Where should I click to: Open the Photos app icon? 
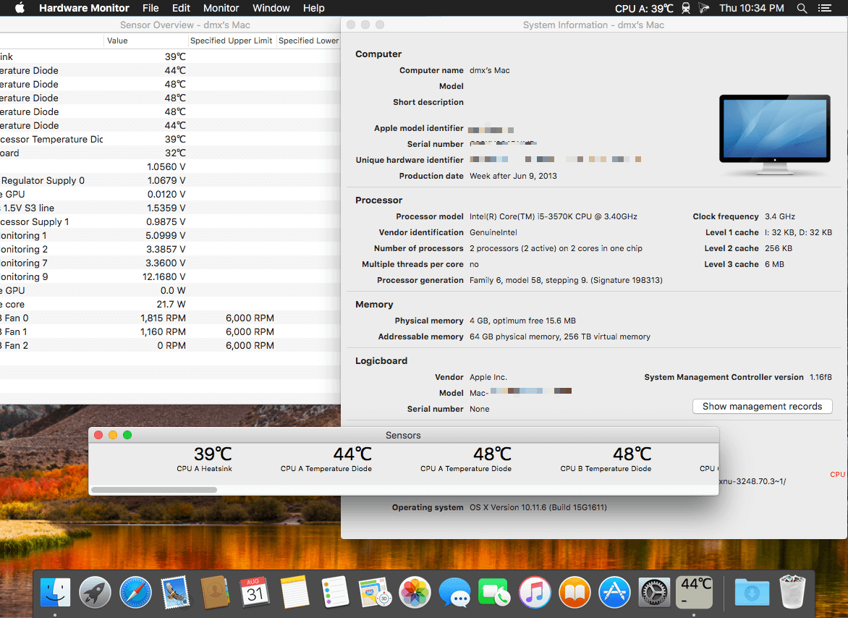(x=415, y=592)
